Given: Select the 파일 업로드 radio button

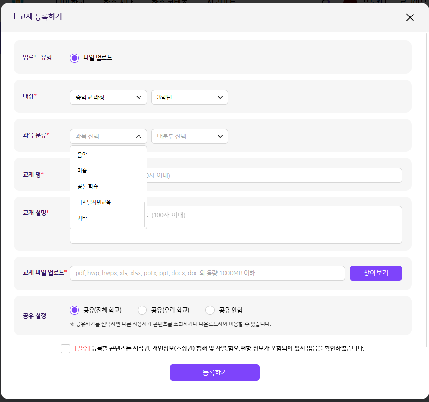Looking at the screenshot, I should pos(74,58).
